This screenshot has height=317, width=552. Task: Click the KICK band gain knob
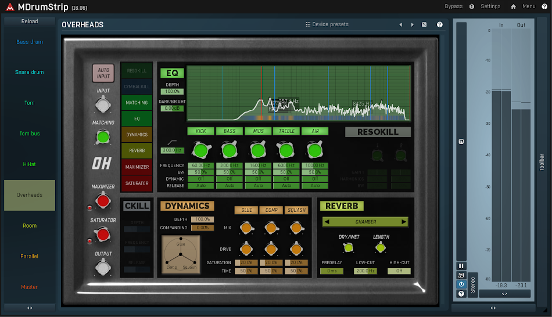pos(201,150)
